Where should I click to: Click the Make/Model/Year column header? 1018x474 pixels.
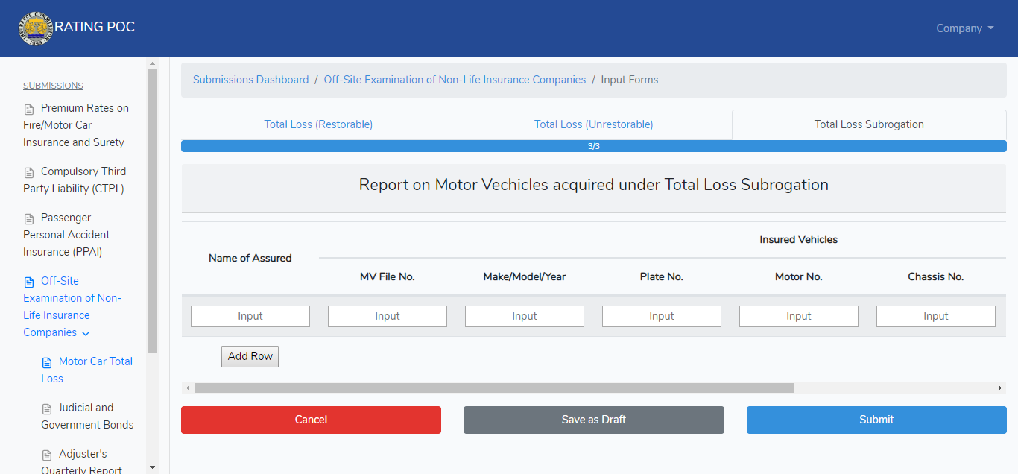(525, 276)
